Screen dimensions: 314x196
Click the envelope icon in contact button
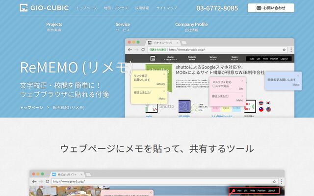click(259, 8)
